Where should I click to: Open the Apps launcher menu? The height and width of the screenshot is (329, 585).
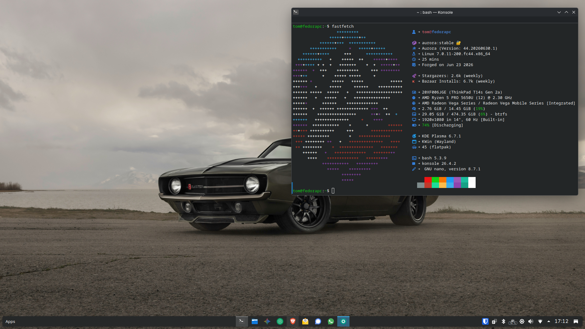tap(10, 322)
